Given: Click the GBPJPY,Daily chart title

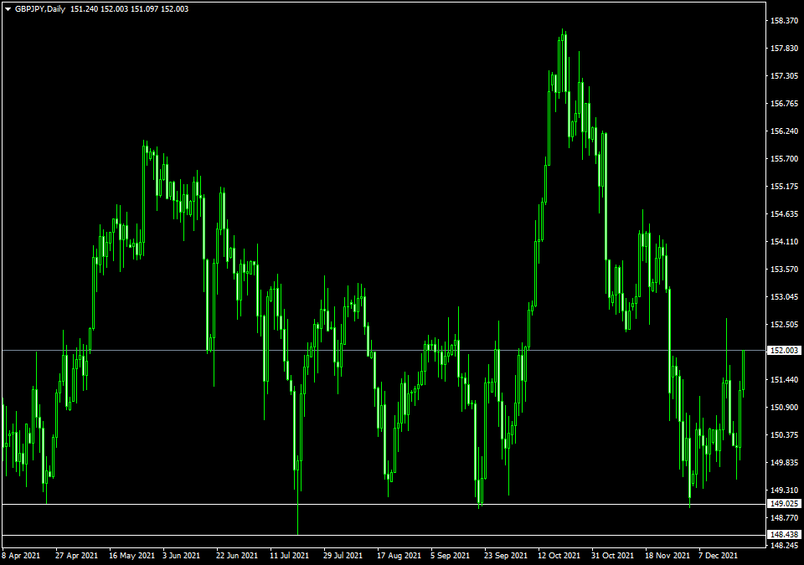Looking at the screenshot, I should click(x=40, y=9).
